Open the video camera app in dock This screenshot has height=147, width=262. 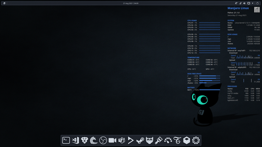coord(112,140)
